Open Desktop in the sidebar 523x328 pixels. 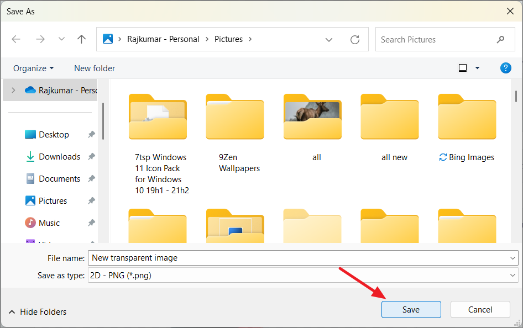[46, 135]
